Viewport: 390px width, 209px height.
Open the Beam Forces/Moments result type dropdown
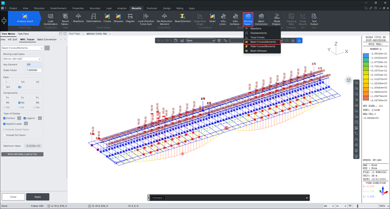(x=22, y=48)
